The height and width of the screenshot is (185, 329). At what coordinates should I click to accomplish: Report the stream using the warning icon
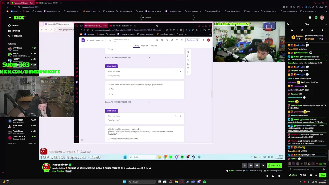click(273, 176)
